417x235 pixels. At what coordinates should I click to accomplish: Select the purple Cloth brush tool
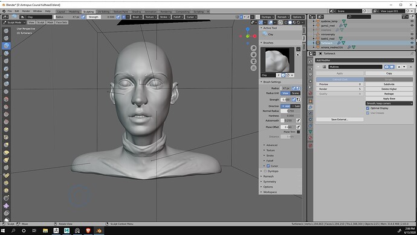pyautogui.click(x=6, y=205)
